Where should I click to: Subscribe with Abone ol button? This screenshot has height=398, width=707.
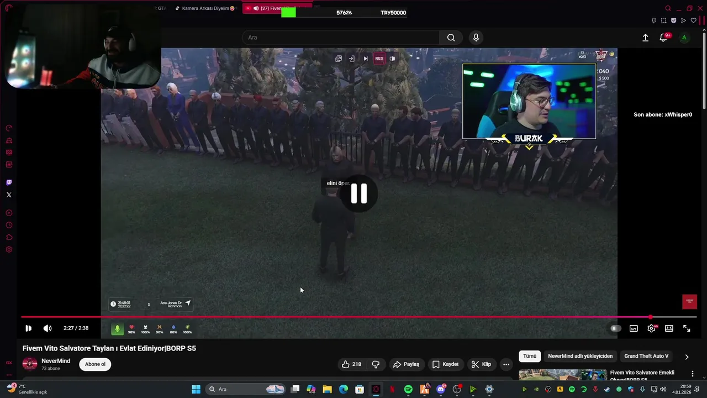coord(95,364)
